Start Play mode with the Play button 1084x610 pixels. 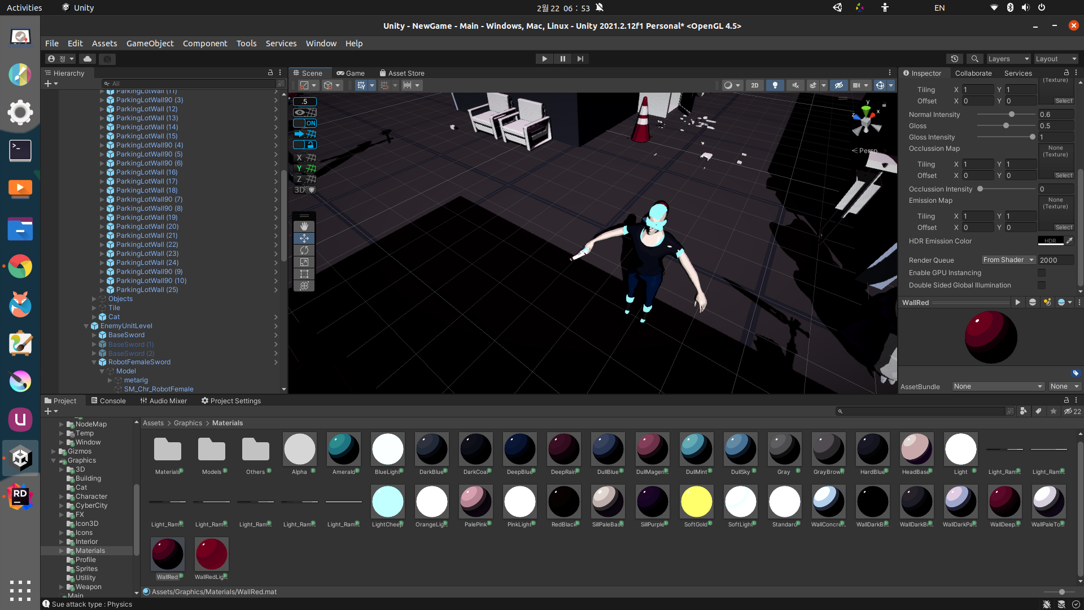544,59
